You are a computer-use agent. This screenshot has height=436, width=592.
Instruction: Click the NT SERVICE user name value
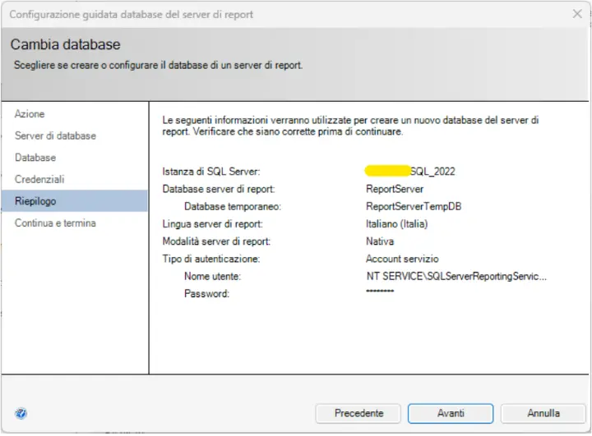(456, 277)
